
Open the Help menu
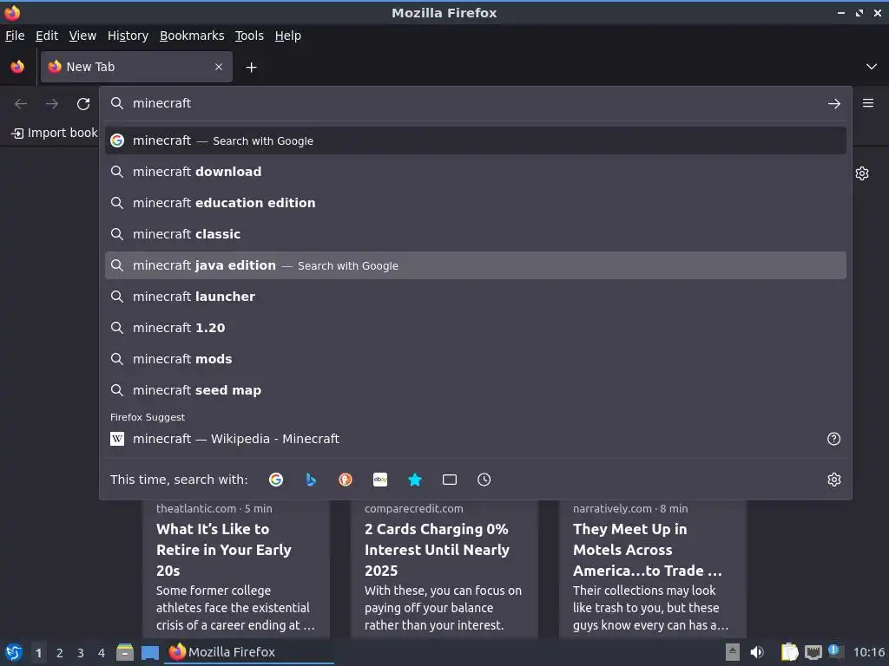[x=288, y=36]
